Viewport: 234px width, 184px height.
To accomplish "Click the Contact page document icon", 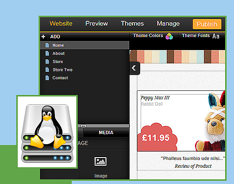I will pyautogui.click(x=47, y=78).
